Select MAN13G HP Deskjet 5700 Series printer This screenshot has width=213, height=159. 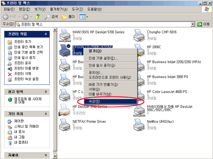65,36
